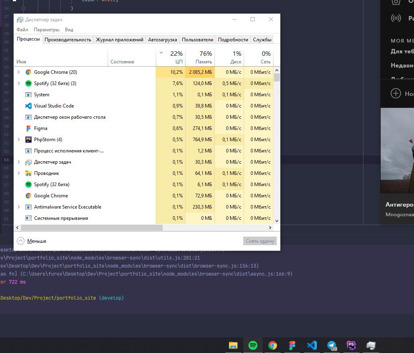Click the sort arrow above the ЦП column
Screen dimensions: 414x353
(161, 53)
